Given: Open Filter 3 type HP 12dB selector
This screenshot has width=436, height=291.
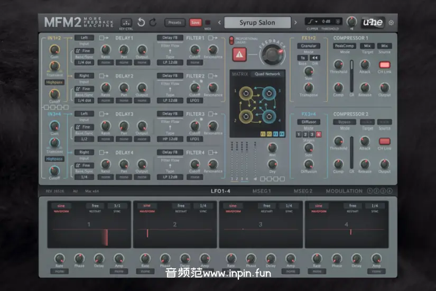Looking at the screenshot, I should point(170,139).
